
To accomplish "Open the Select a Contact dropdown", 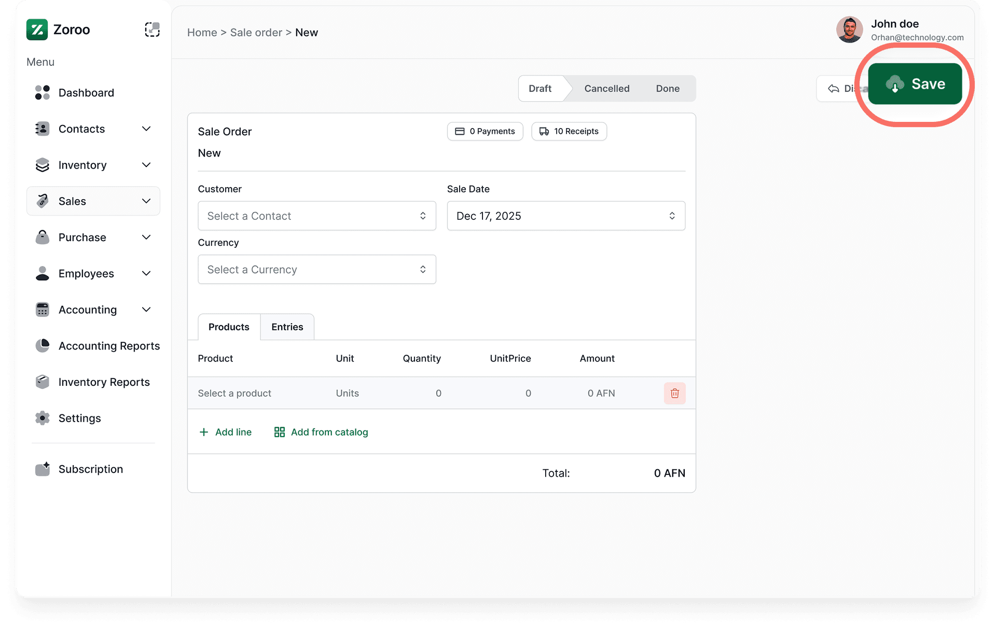I will pos(316,216).
